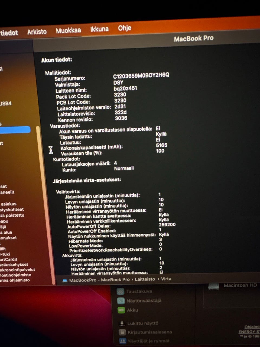Click the serial number C1203659M0BOY2H6Q
260x347 pixels.
pos(141,76)
